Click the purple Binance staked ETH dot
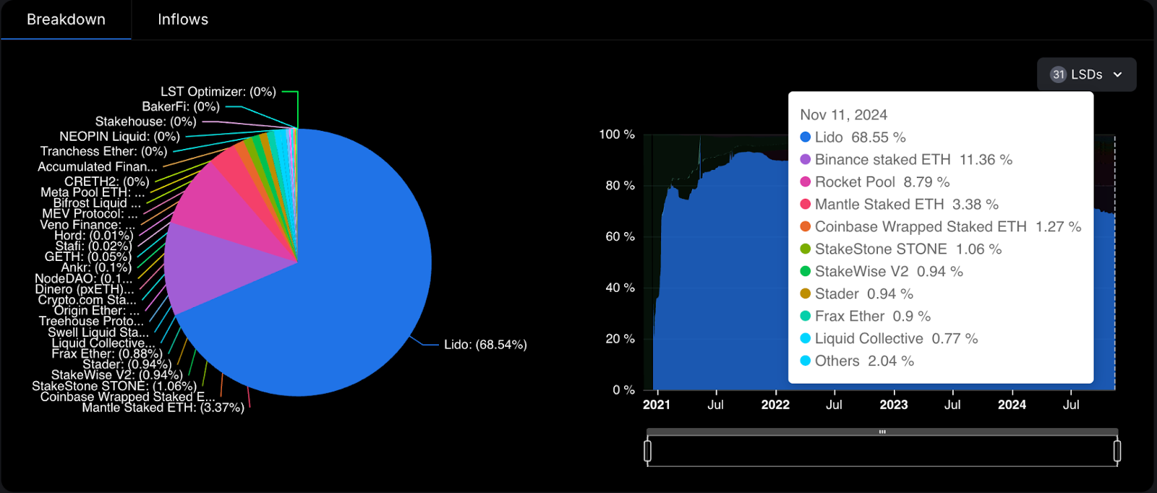Viewport: 1157px width, 493px height. click(805, 159)
